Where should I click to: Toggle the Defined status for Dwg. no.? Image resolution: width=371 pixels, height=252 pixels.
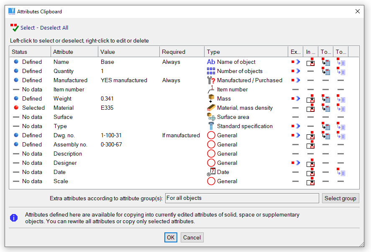click(x=16, y=135)
